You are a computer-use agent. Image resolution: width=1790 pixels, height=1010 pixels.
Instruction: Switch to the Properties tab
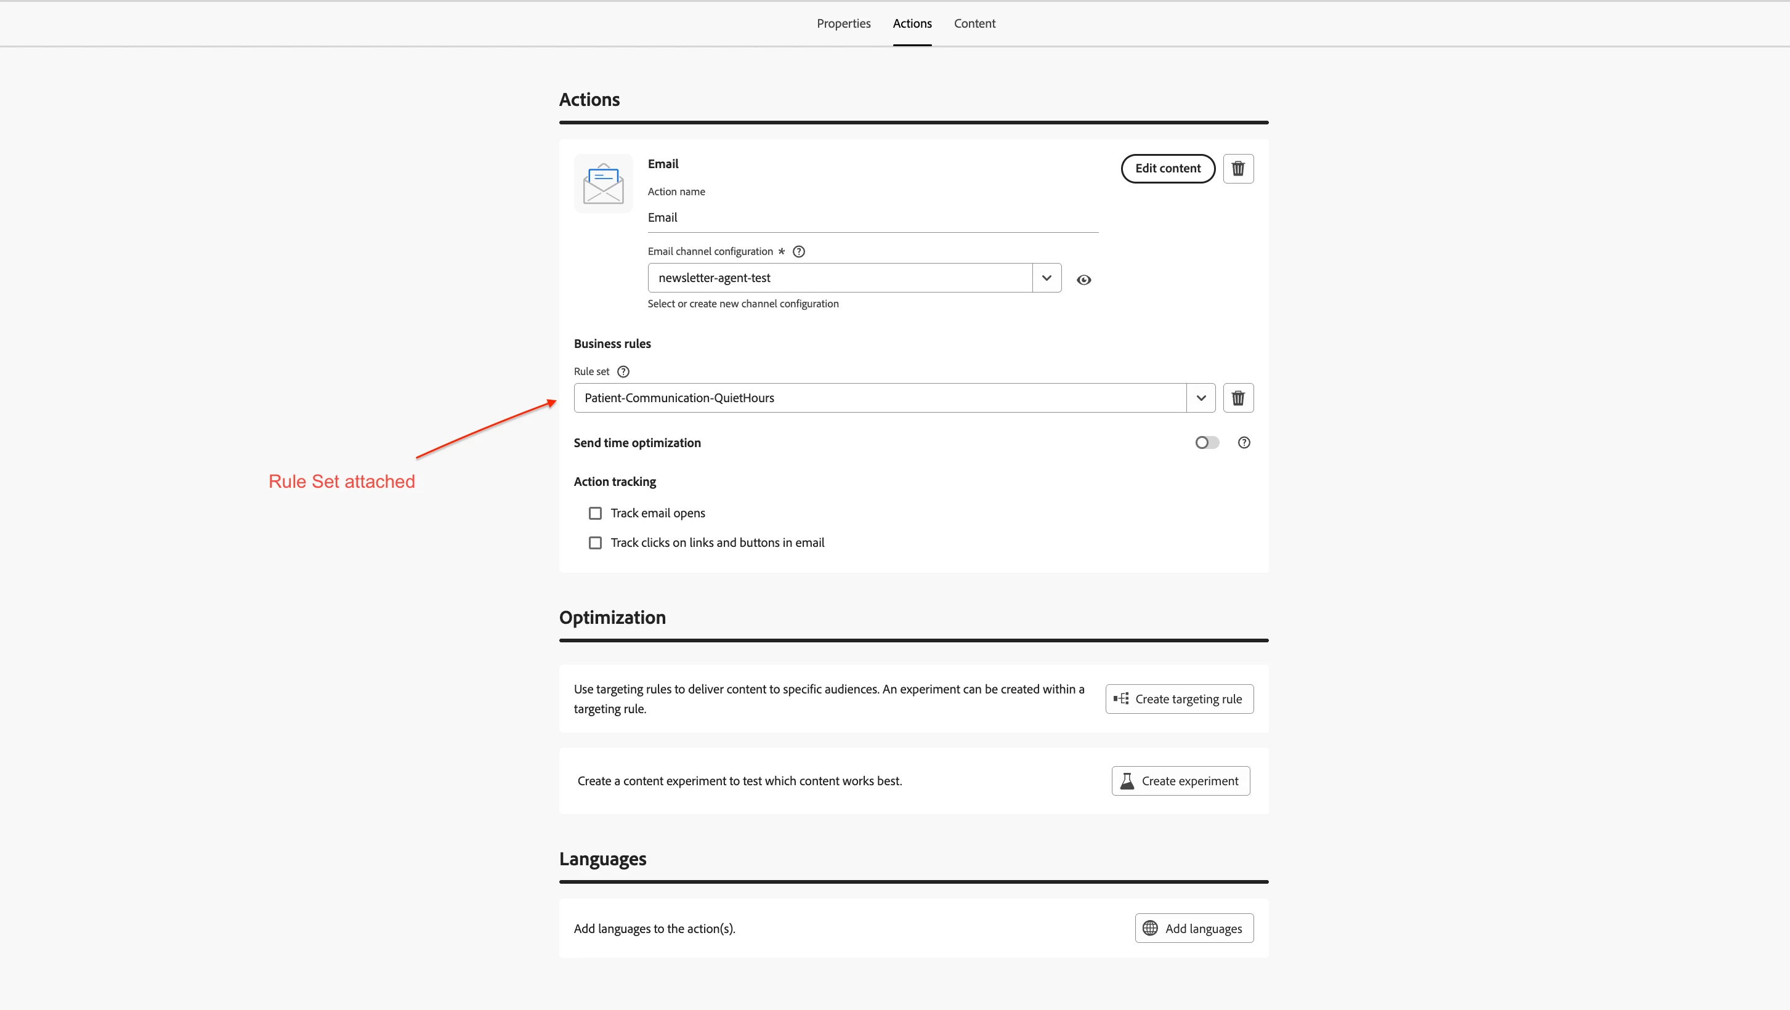click(x=843, y=23)
